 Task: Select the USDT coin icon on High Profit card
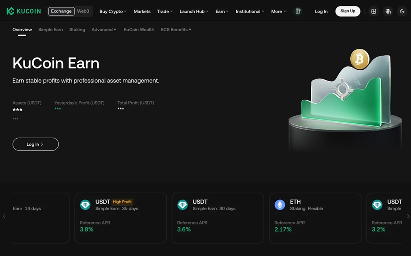click(x=85, y=205)
